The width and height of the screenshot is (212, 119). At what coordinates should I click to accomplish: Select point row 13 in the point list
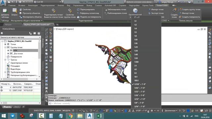(x=21, y=91)
